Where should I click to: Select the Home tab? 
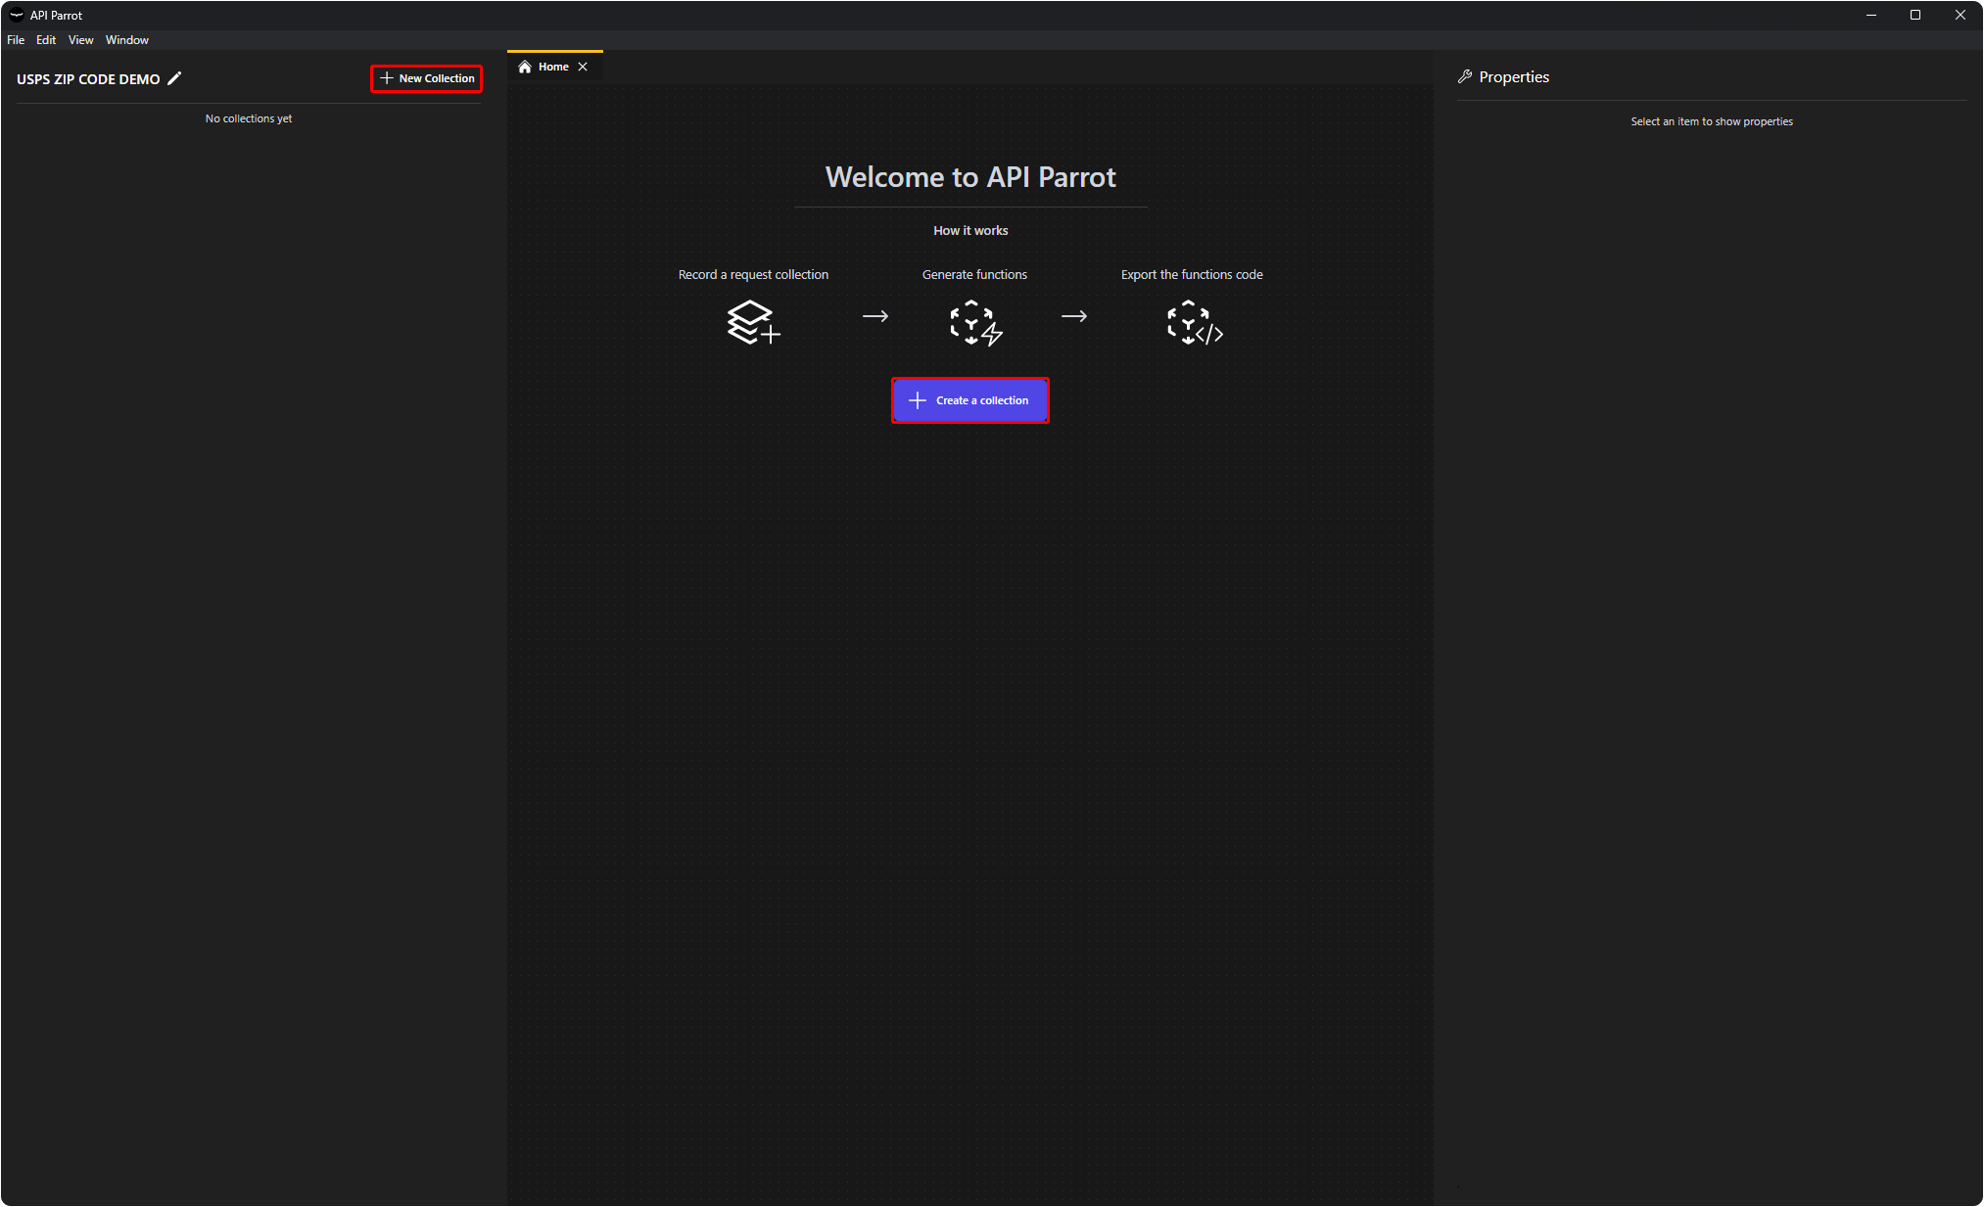[553, 67]
